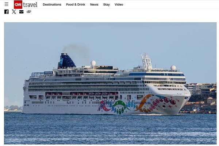This screenshot has width=219, height=146.
Task: Click the shoreline buildings behind the bow
Action: pyautogui.click(x=201, y=97)
